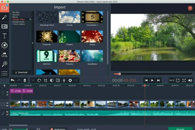Screen dimensions: 195x130
Task: Open the transition wizard icon
Action: (58, 80)
